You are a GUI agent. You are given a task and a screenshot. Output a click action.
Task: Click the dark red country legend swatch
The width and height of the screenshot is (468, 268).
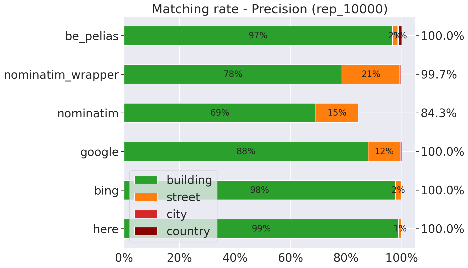(x=146, y=231)
